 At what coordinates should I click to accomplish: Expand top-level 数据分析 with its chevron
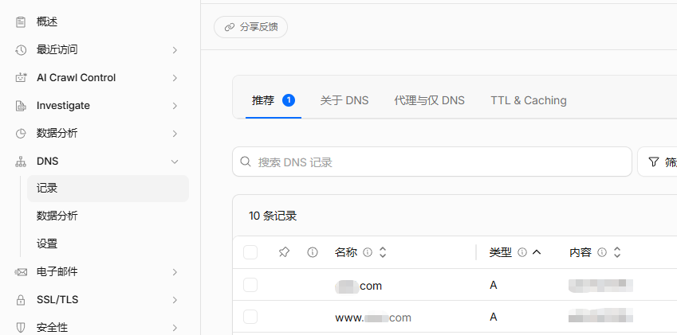[175, 134]
